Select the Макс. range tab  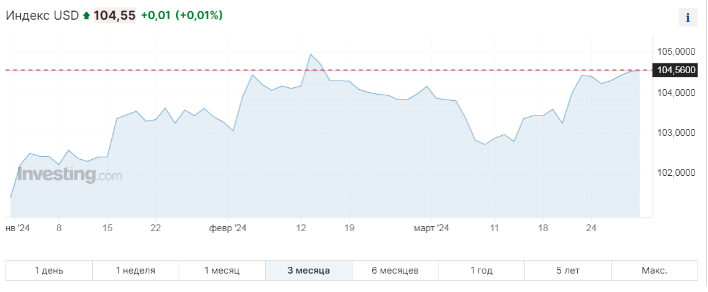[655, 270]
